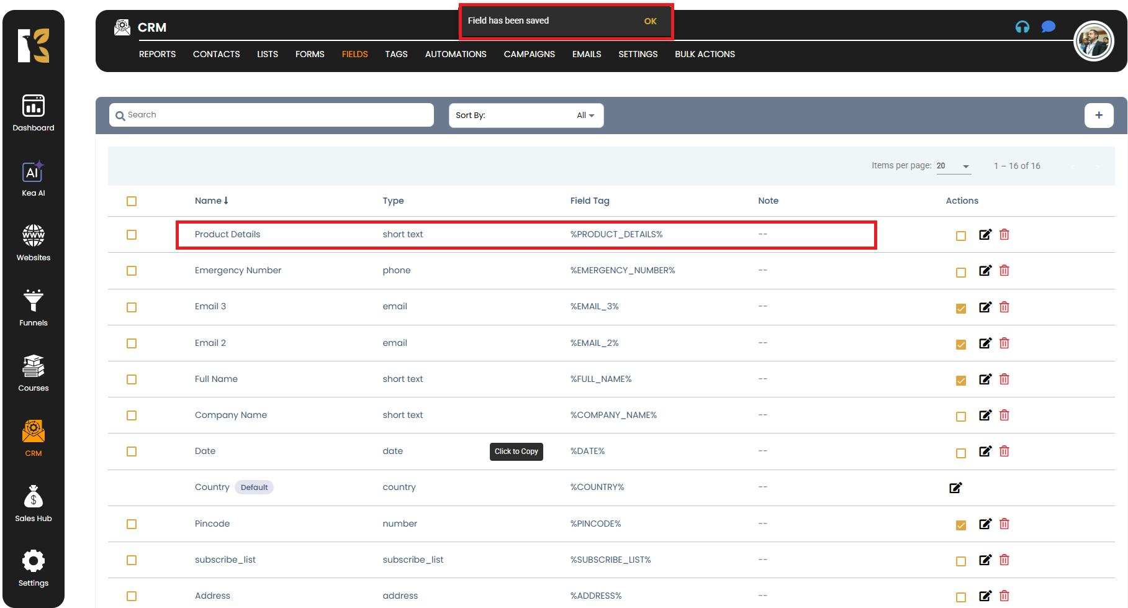The image size is (1128, 608).
Task: Open the Sort By dropdown
Action: click(x=526, y=116)
